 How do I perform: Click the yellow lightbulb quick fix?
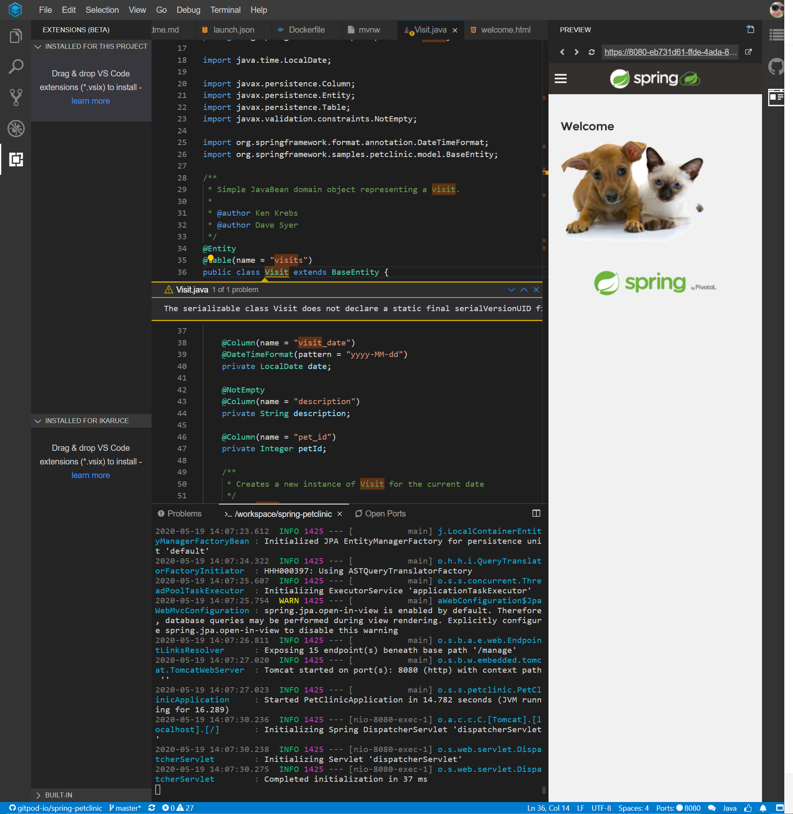coord(211,258)
